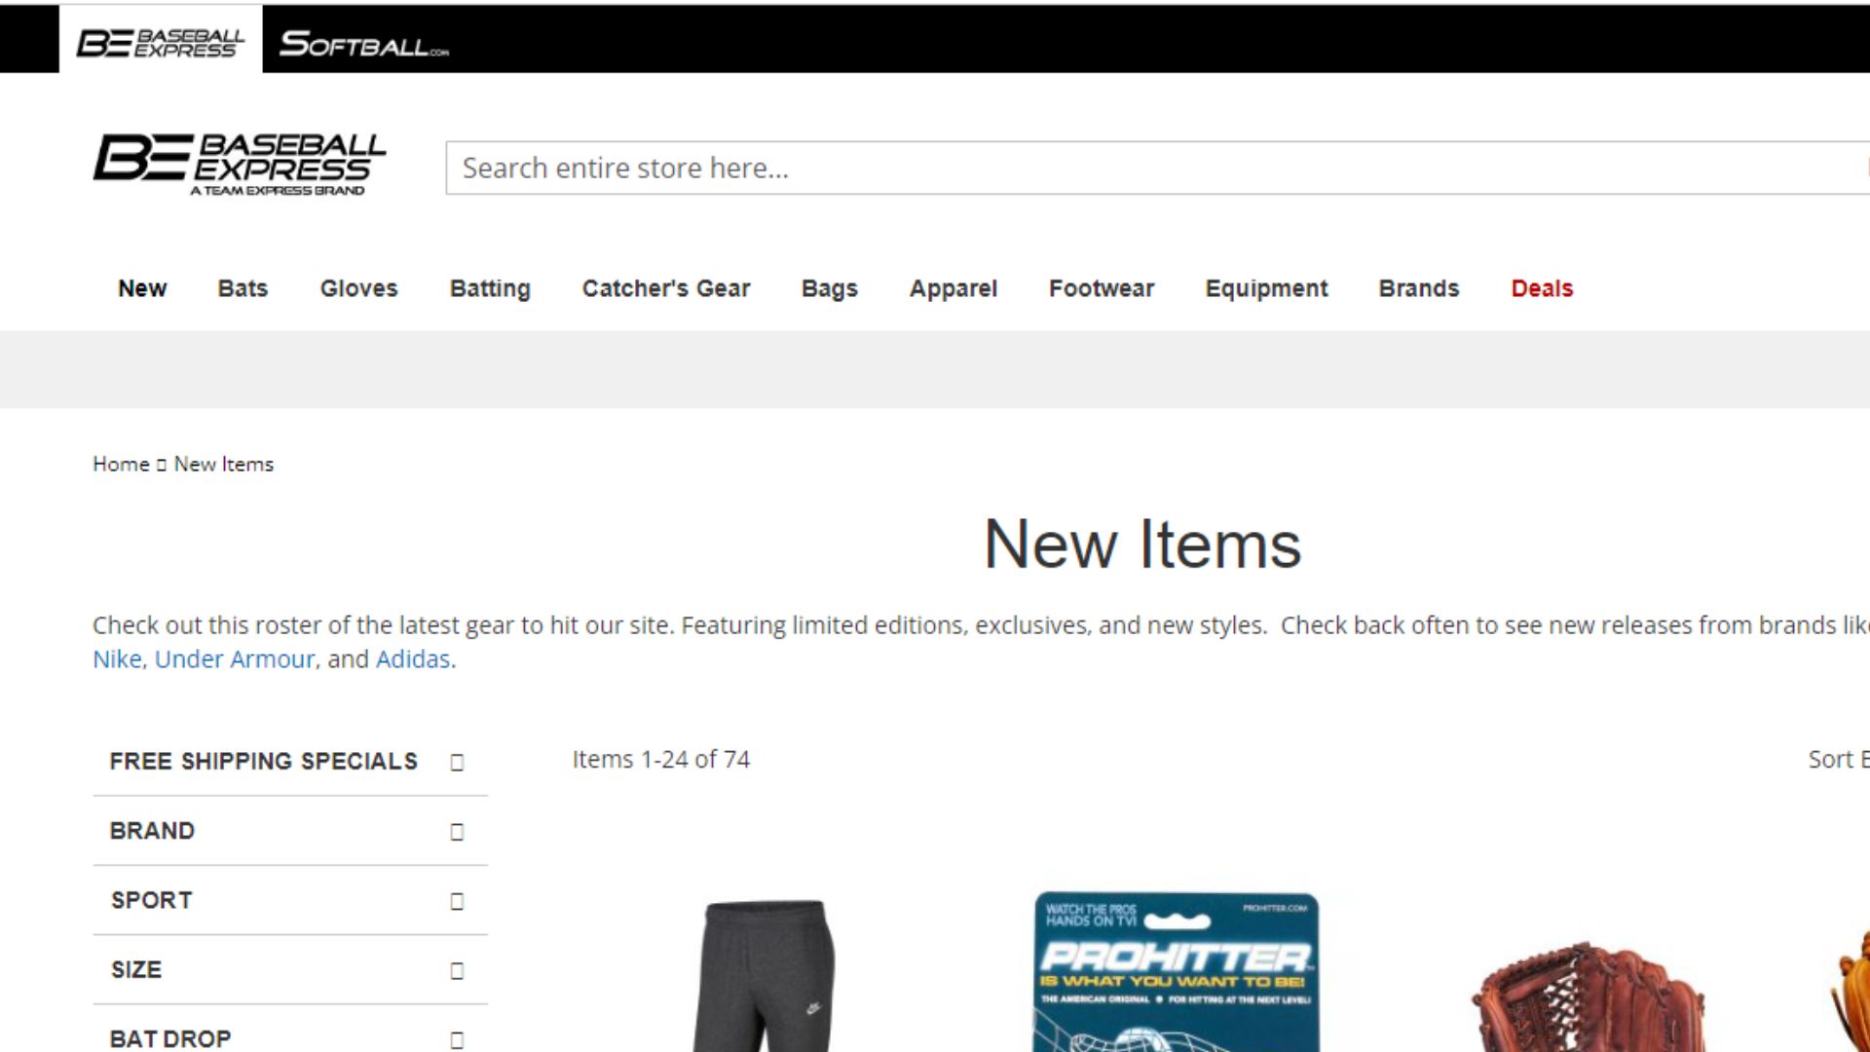
Task: Click the search entire store field
Action: coord(1157,168)
